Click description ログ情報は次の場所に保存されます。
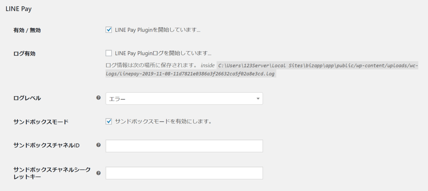The width and height of the screenshot is (428, 191). coord(151,65)
